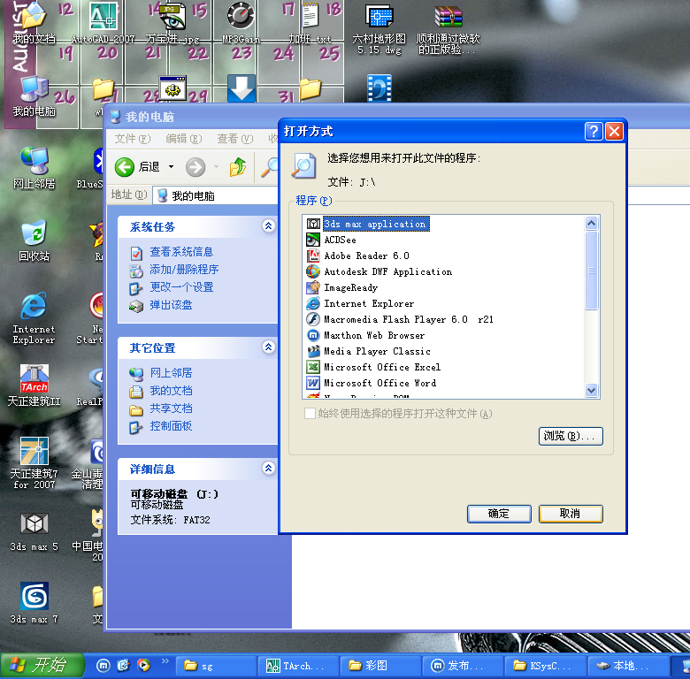Click the 我的电脑 address bar field
This screenshot has height=679, width=690.
pos(216,195)
